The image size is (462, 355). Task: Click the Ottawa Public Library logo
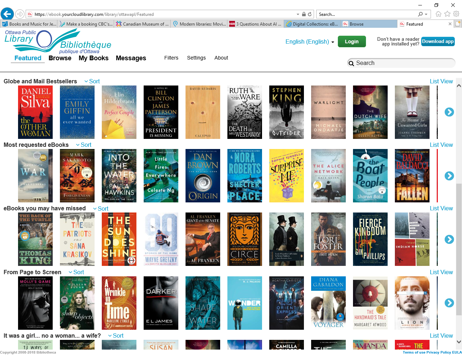(x=58, y=41)
